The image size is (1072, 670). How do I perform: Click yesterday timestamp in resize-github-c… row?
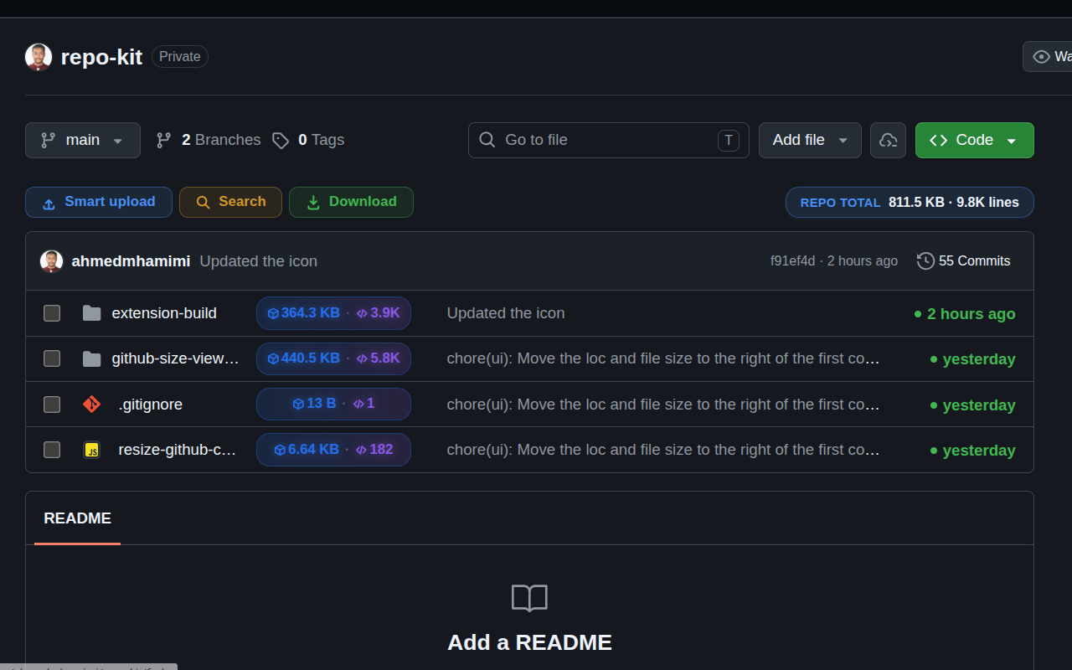979,451
